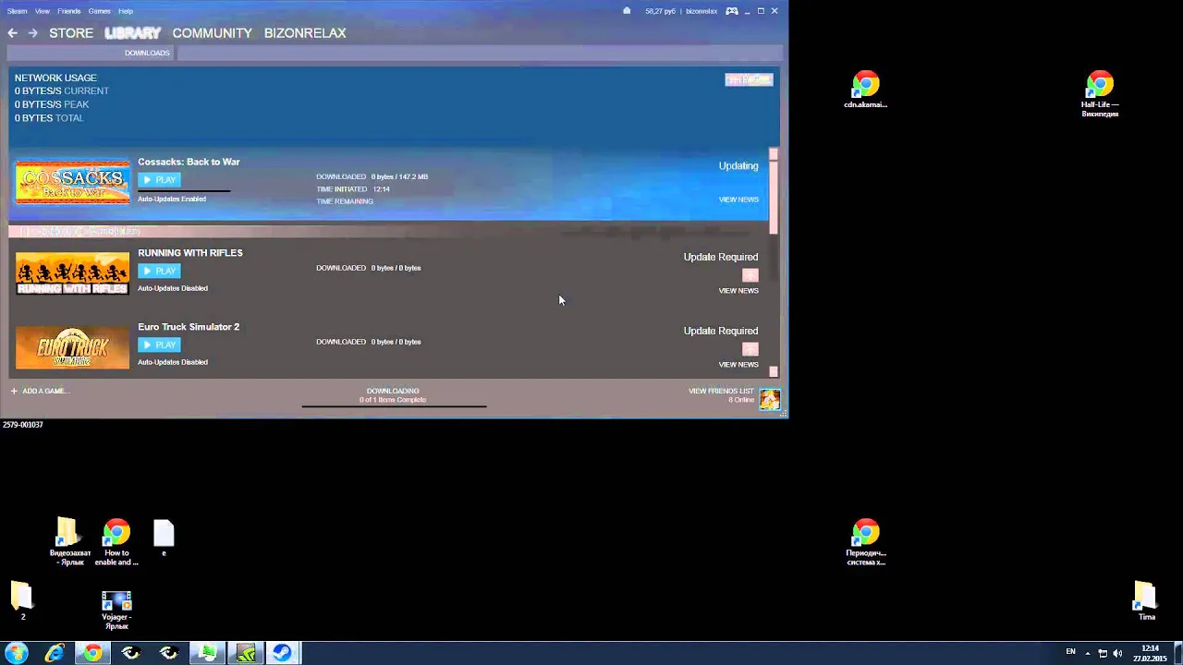This screenshot has height=665, width=1183.
Task: Go forward with the right arrow in Steam
Action: tap(32, 33)
